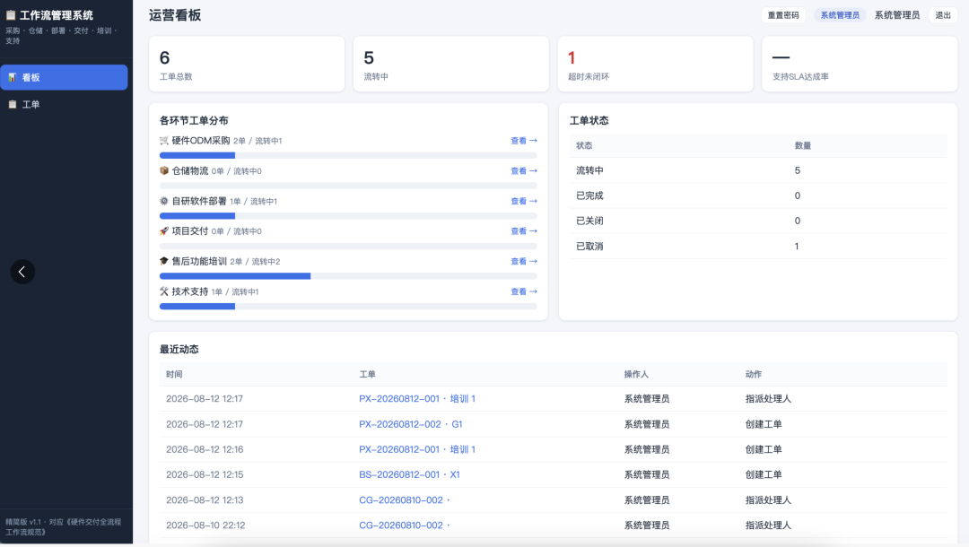This screenshot has width=969, height=547.
Task: Click the 售后功能培训 progress bar
Action: (348, 276)
